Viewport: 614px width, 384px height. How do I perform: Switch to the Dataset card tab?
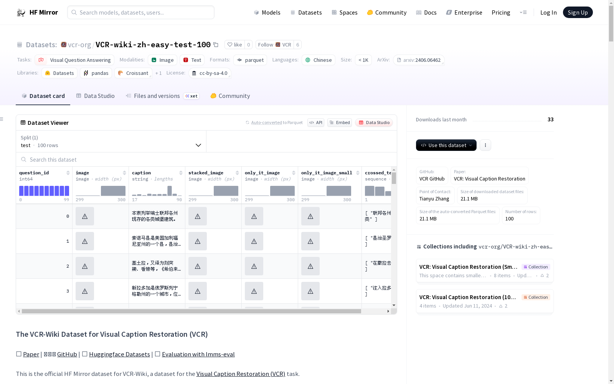click(x=43, y=96)
